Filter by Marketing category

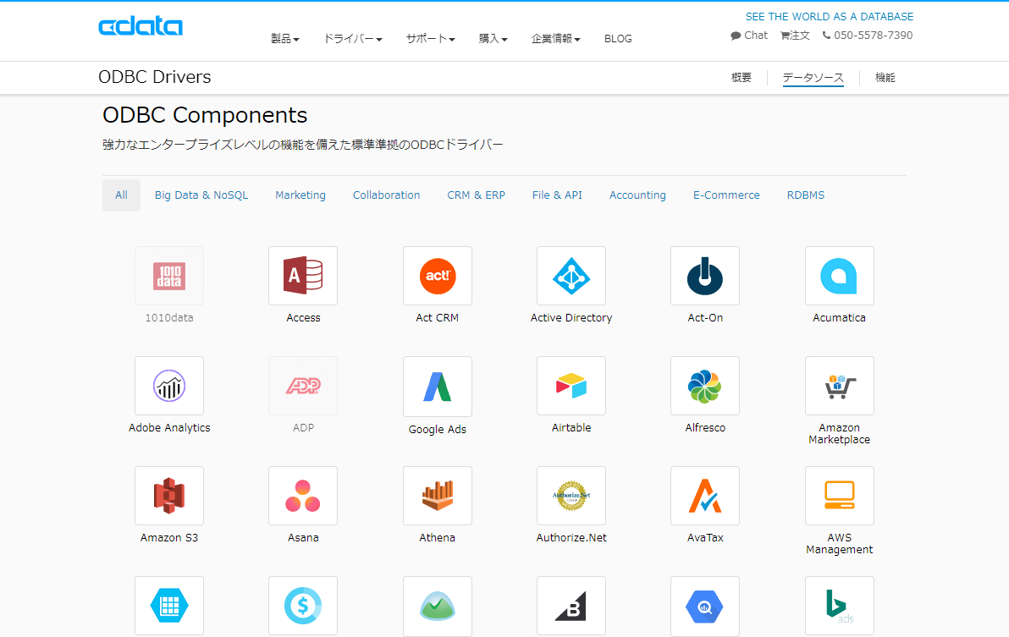(x=300, y=195)
